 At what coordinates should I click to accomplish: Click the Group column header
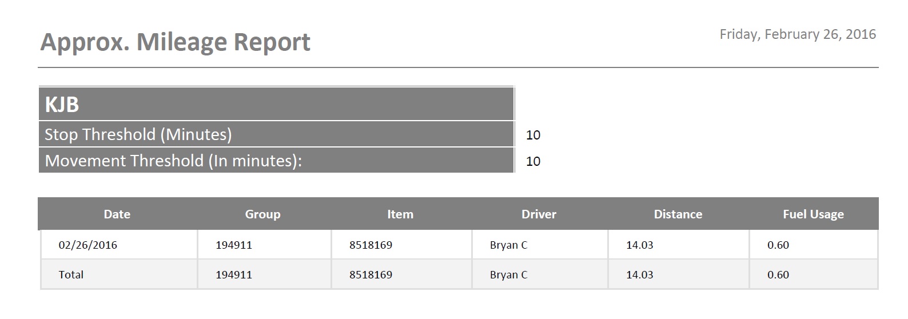263,214
